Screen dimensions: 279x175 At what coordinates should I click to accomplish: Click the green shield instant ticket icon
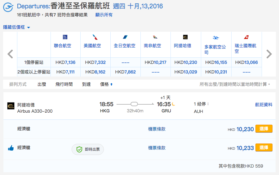pyautogui.click(x=79, y=149)
